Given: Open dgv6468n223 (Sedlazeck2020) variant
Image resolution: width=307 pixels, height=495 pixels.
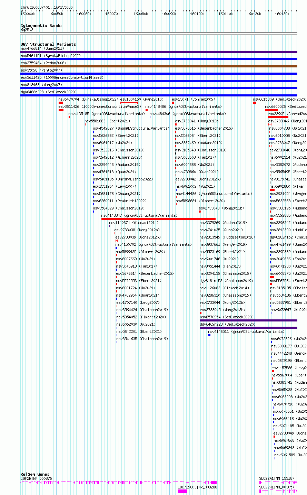Looking at the screenshot, I should 49,92.
